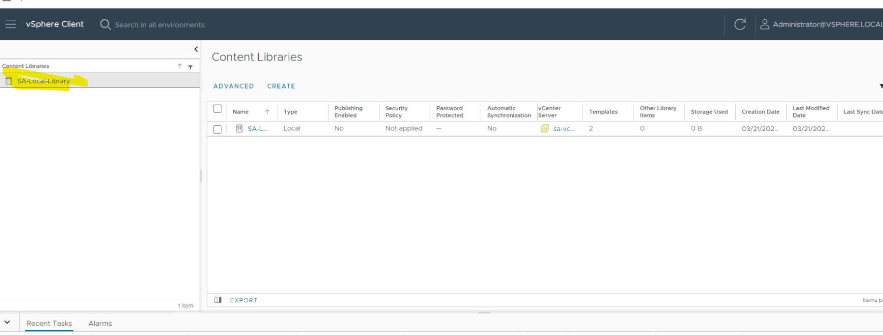Check the SA-L... library row checkbox
883x335 pixels.
coord(217,129)
